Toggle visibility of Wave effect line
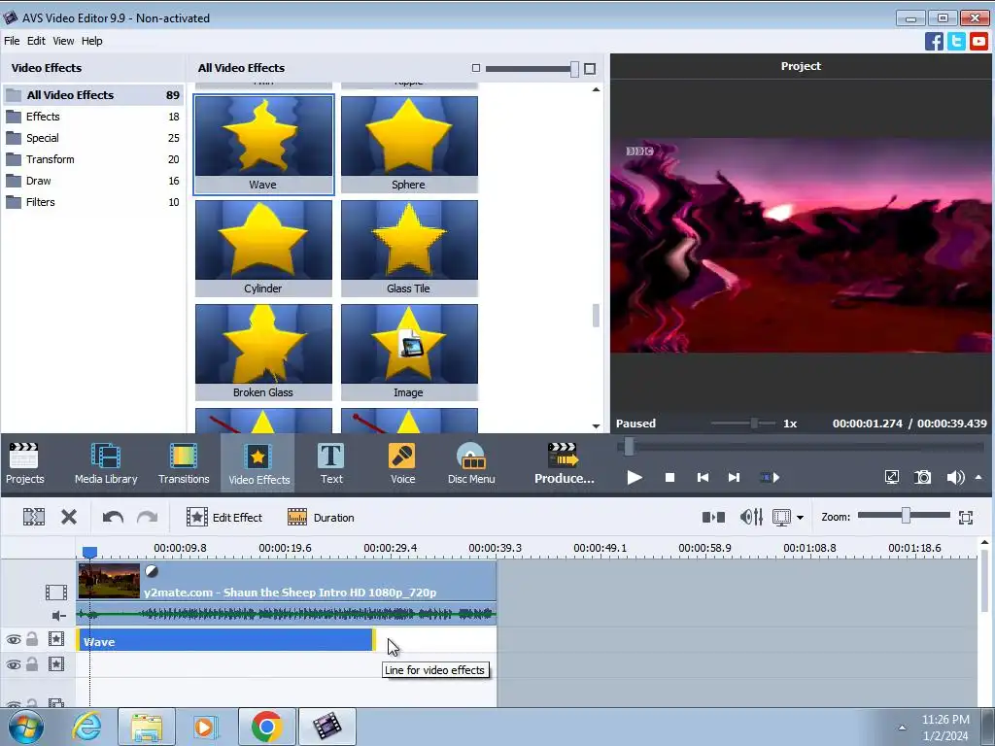Image resolution: width=995 pixels, height=746 pixels. point(14,639)
